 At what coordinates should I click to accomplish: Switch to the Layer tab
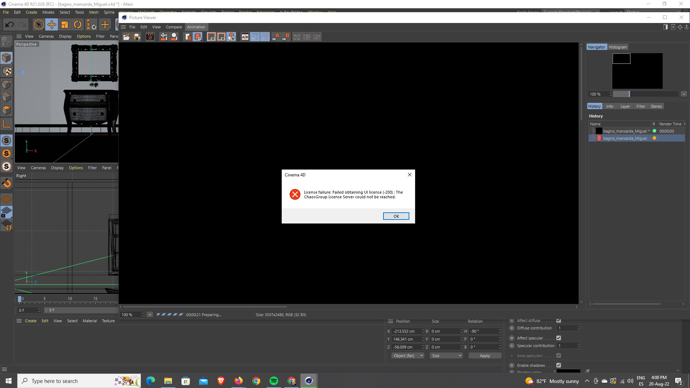pos(625,106)
